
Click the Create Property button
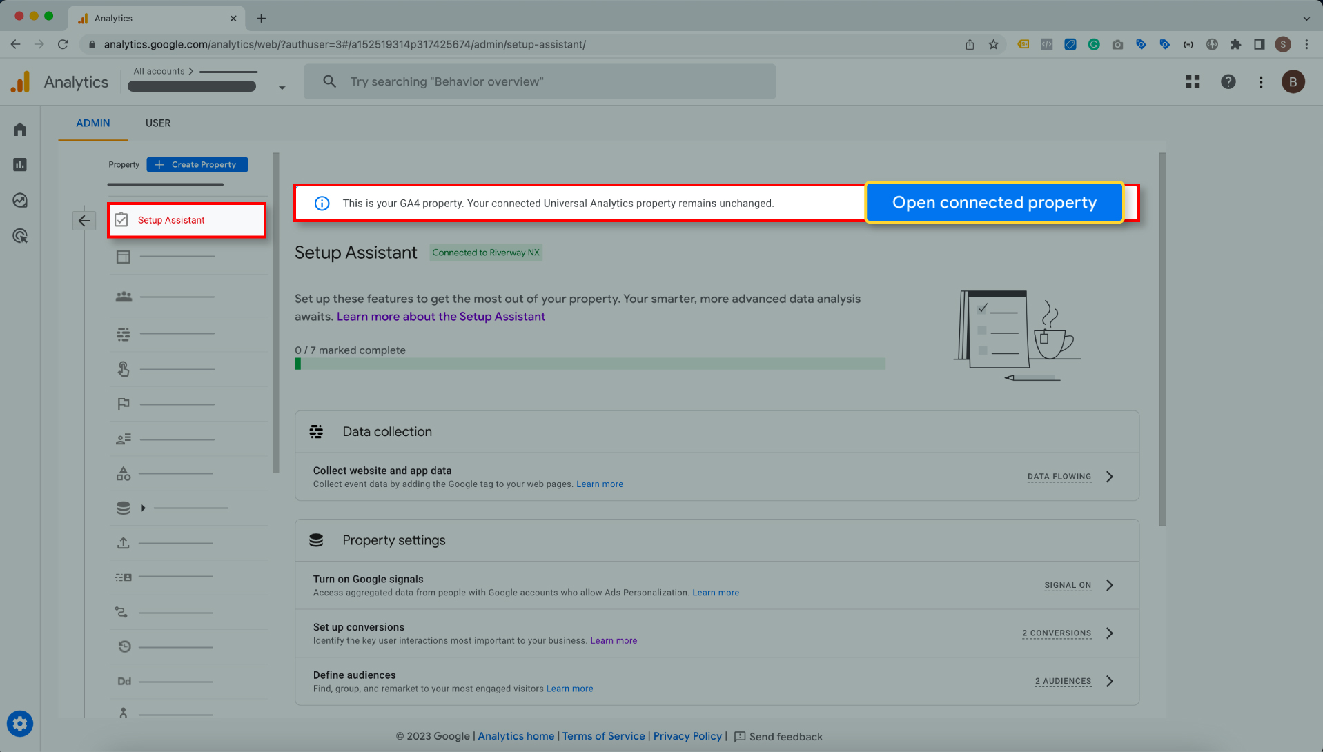197,164
